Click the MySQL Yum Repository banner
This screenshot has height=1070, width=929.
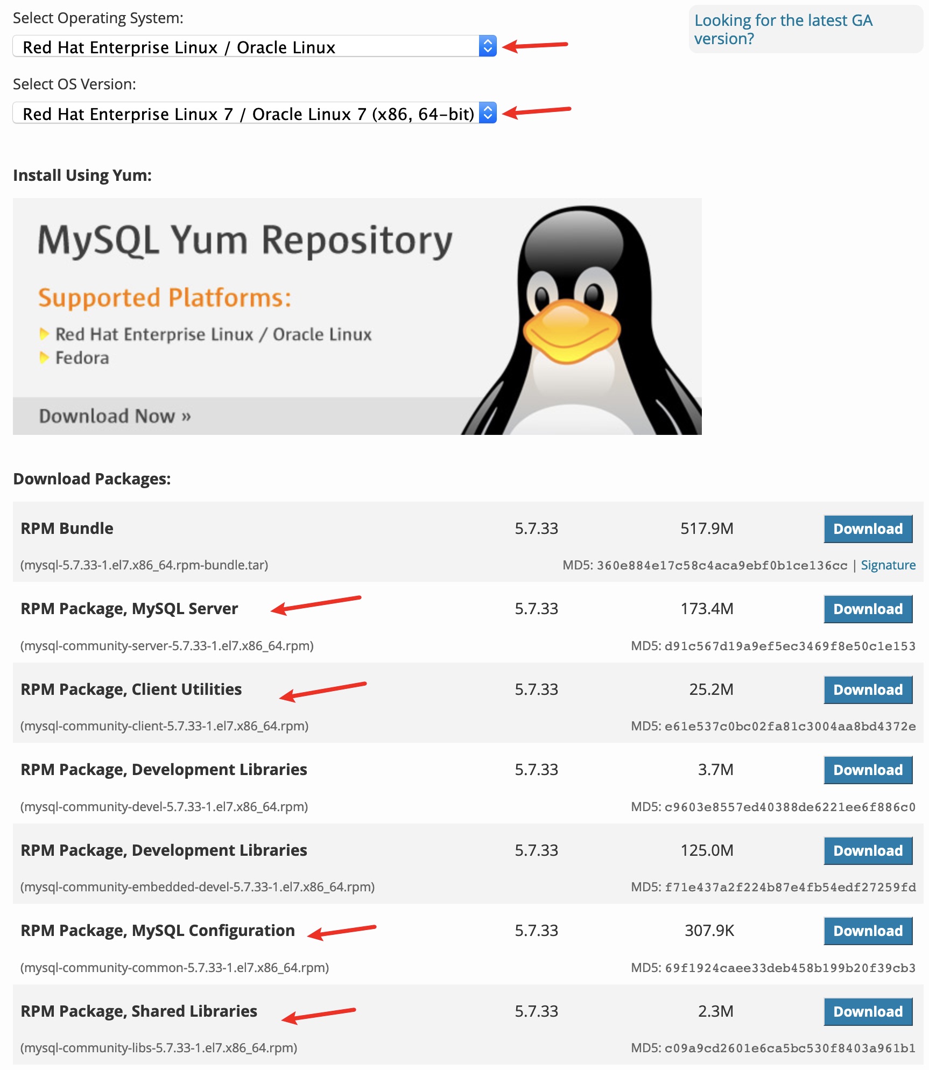pyautogui.click(x=357, y=316)
